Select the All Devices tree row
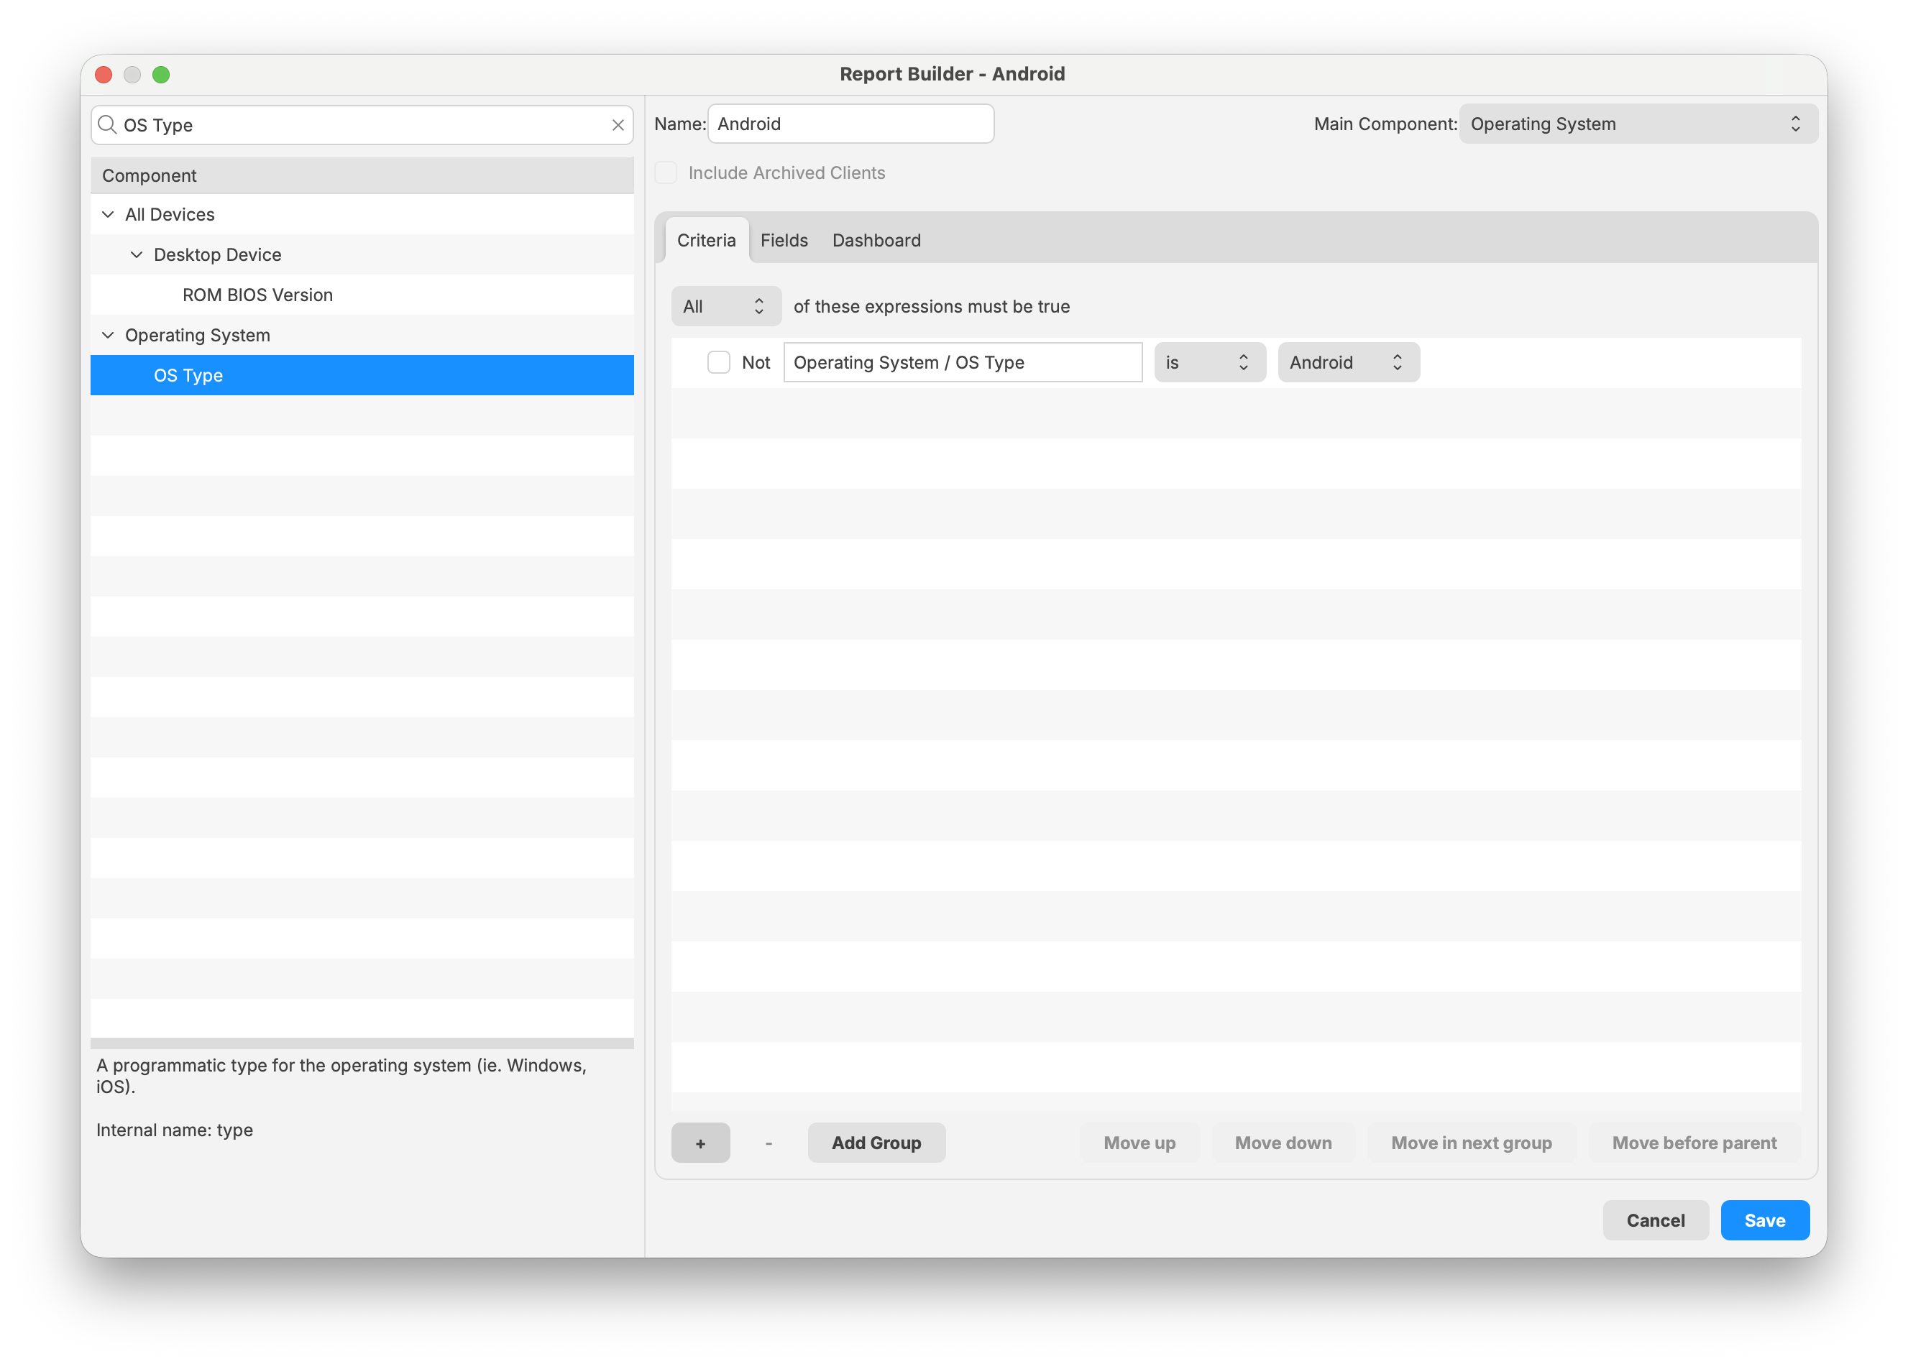Image resolution: width=1908 pixels, height=1364 pixels. [x=362, y=214]
